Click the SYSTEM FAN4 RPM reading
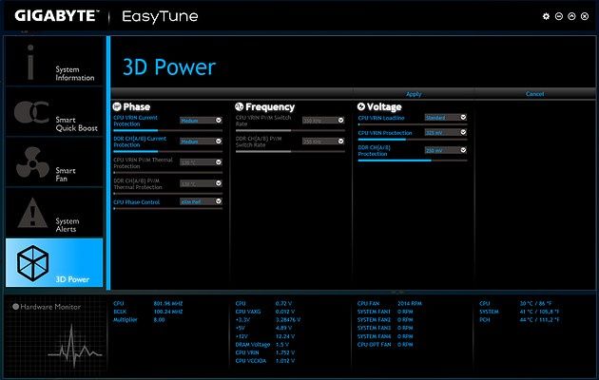Image resolution: width=599 pixels, height=380 pixels. [405, 336]
